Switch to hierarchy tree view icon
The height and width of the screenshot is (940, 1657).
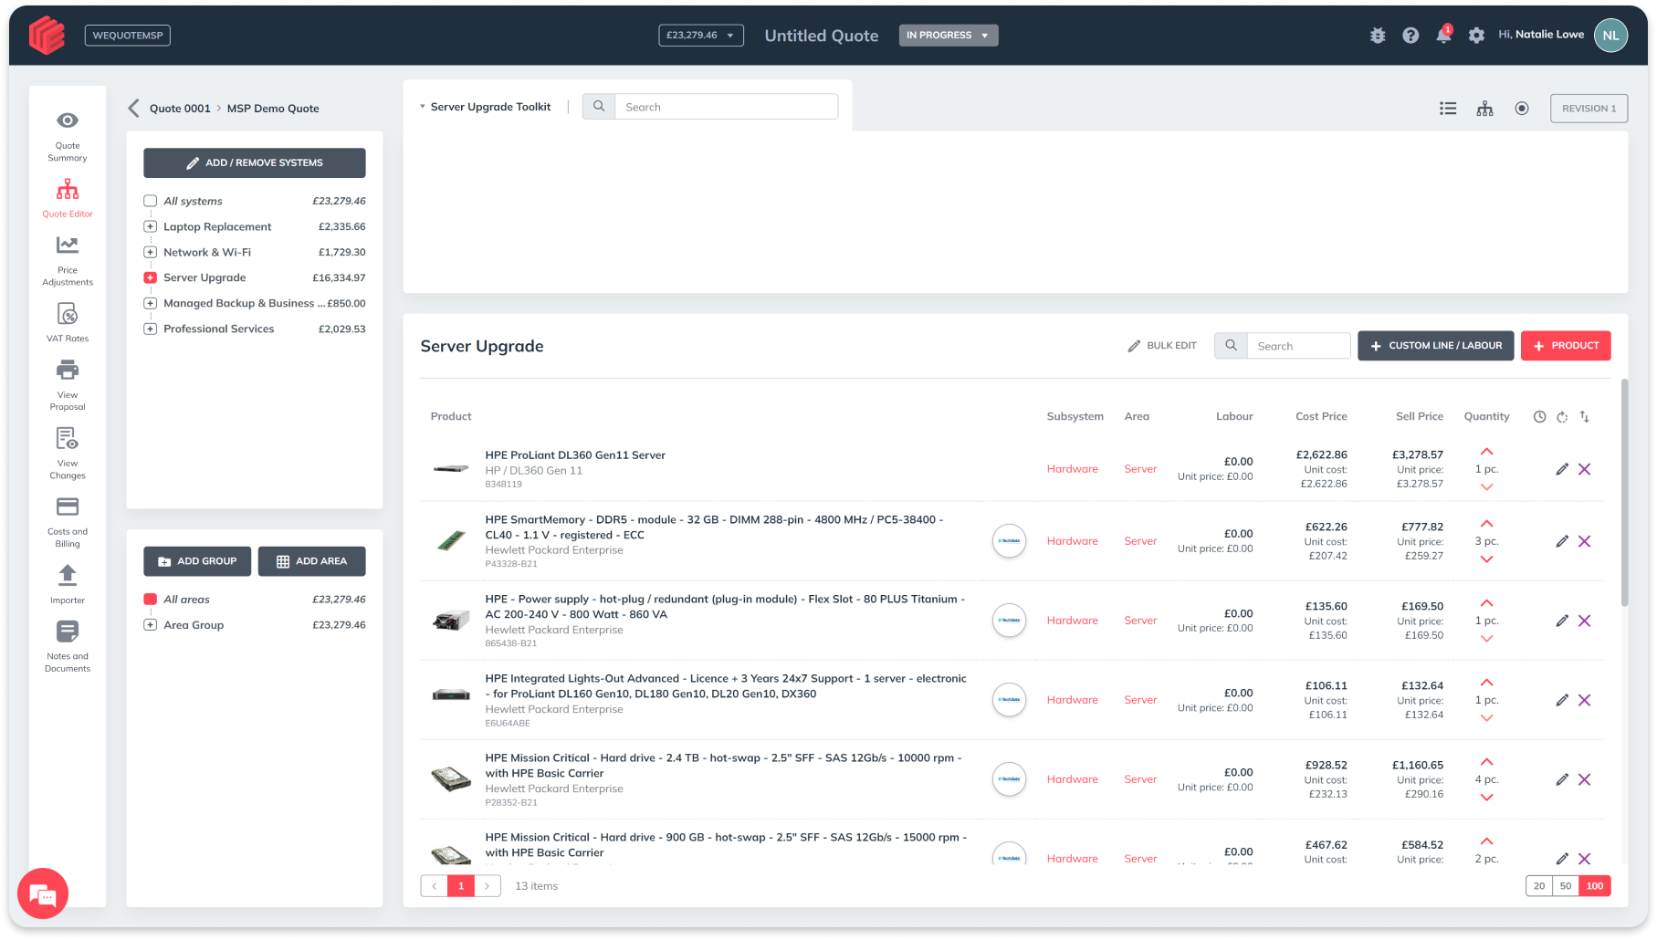point(1485,109)
